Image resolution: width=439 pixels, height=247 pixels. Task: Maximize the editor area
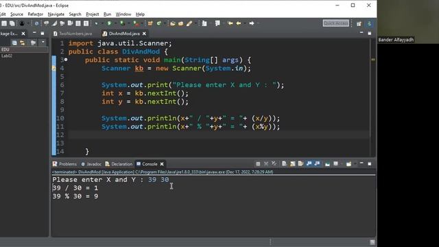[x=370, y=34]
